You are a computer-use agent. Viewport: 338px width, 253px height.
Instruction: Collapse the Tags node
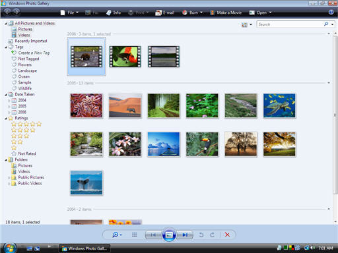tap(6, 47)
